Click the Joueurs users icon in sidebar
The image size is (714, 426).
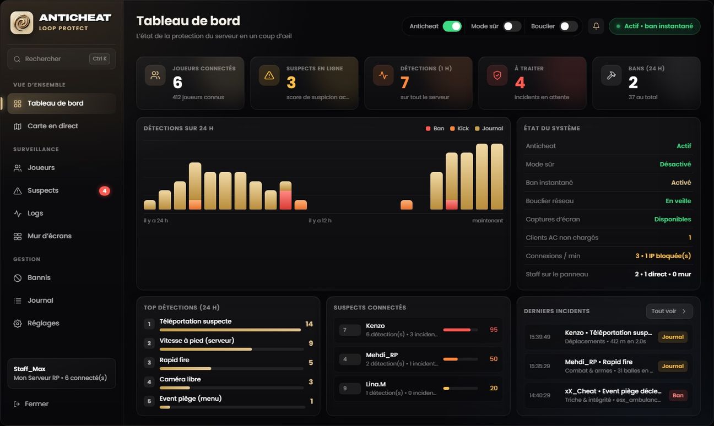[18, 168]
